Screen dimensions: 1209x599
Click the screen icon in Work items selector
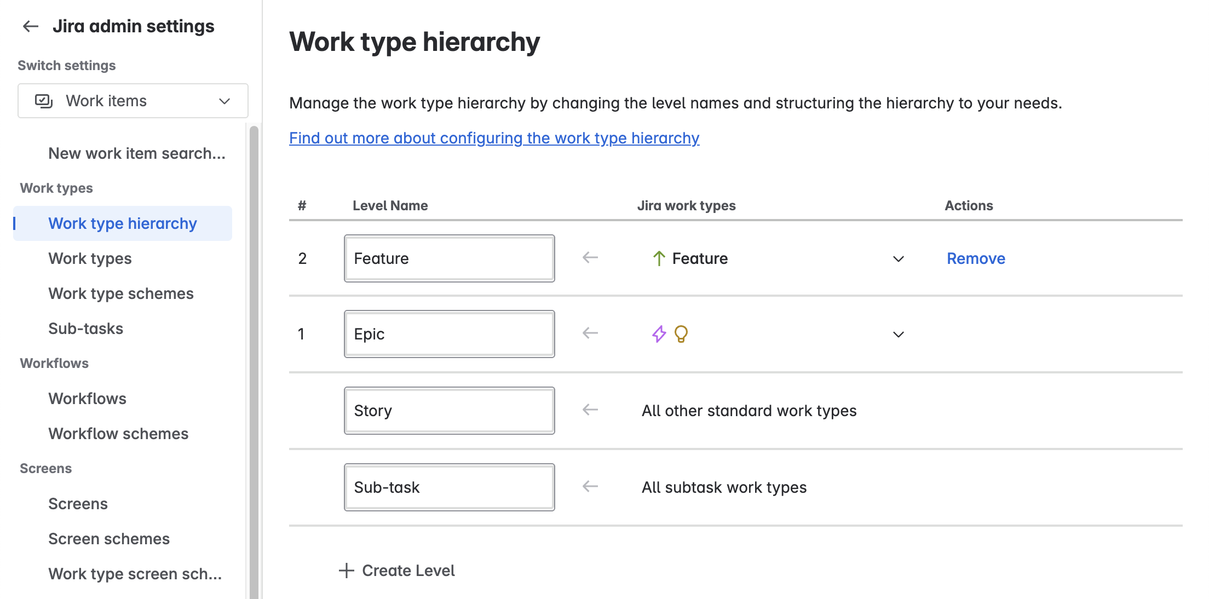[x=43, y=101]
